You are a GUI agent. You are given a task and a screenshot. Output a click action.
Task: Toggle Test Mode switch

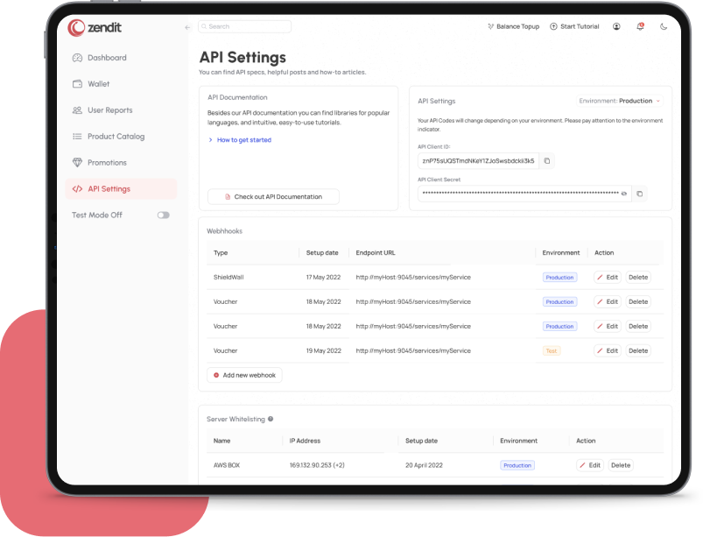pos(163,216)
